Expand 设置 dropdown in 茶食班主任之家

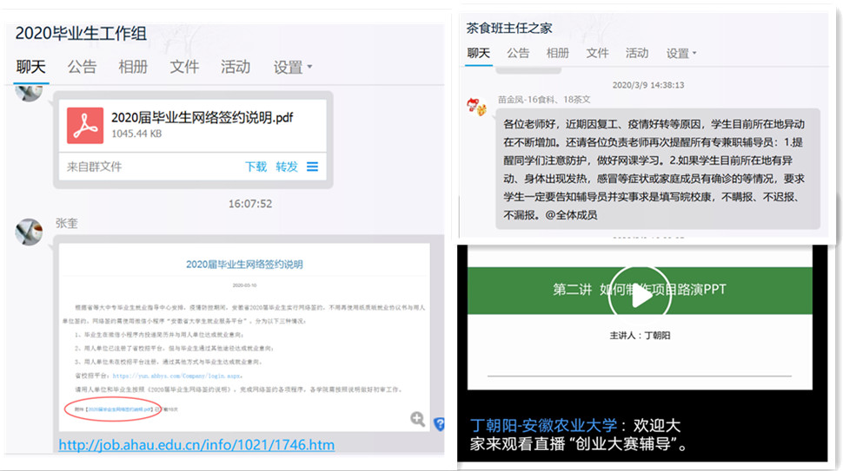681,53
